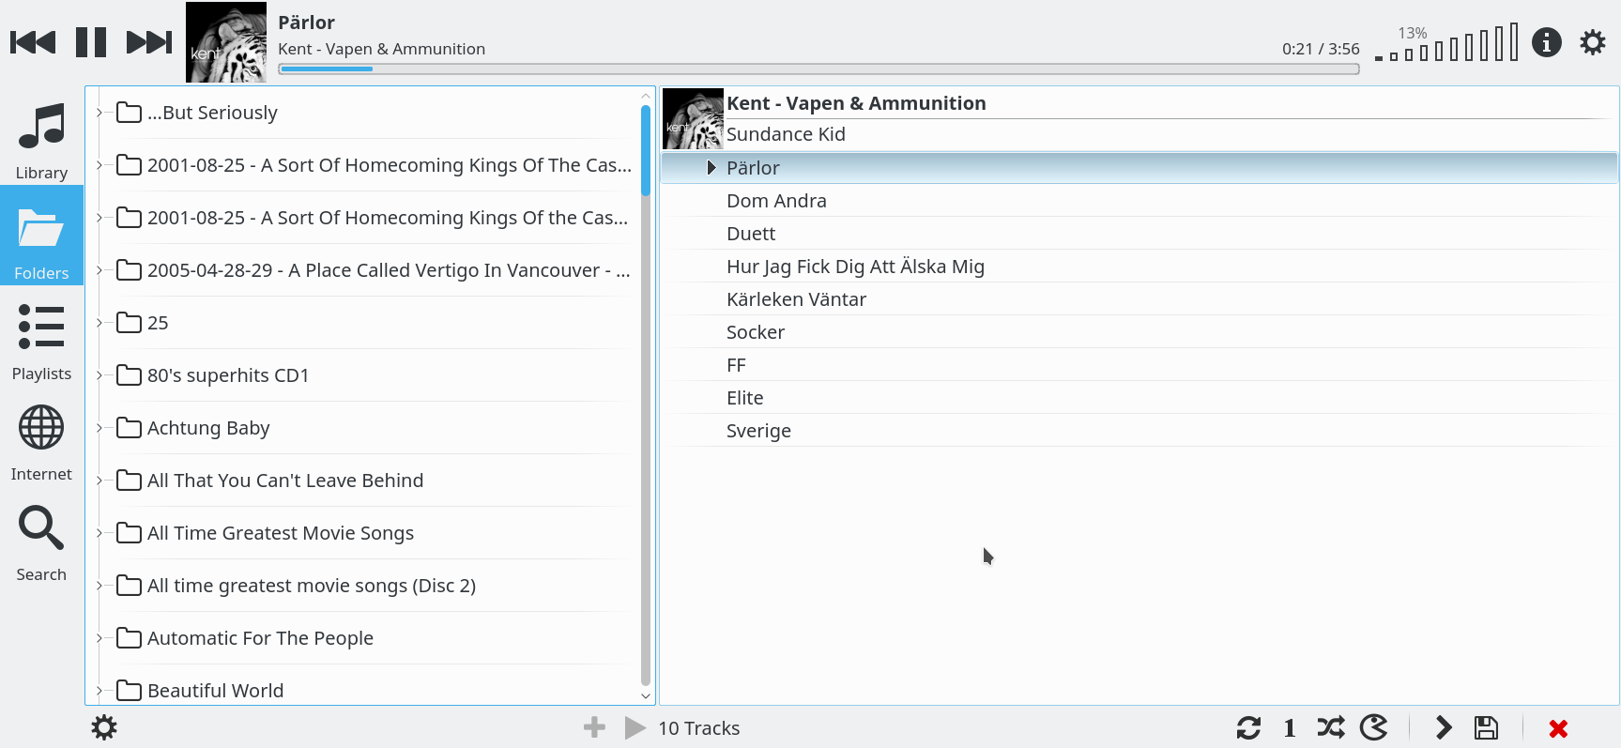Viewport: 1621px width, 748px height.
Task: Clear the play queue with red X
Action: 1558,728
